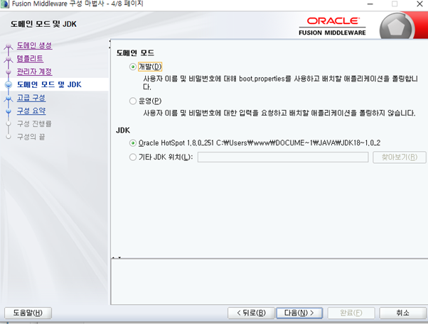Navigate to the 구성 요약 step

click(x=31, y=111)
